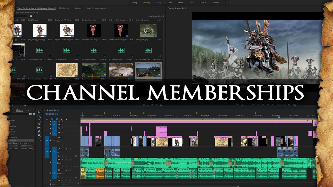Open the Project panel hamburger menu
The width and height of the screenshot is (333, 187).
click(55, 8)
